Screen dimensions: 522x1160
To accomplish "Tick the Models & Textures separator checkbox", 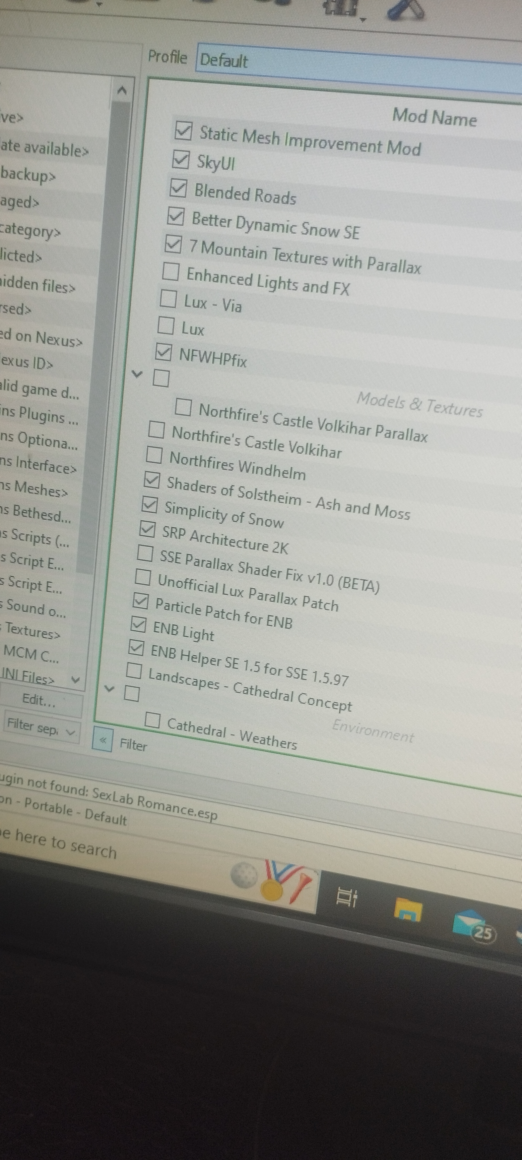I will 161,378.
